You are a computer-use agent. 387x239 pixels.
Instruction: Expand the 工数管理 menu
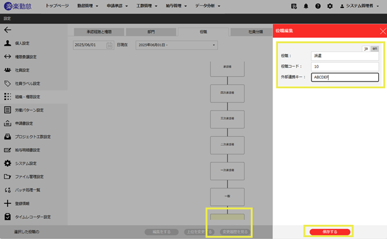[147, 6]
